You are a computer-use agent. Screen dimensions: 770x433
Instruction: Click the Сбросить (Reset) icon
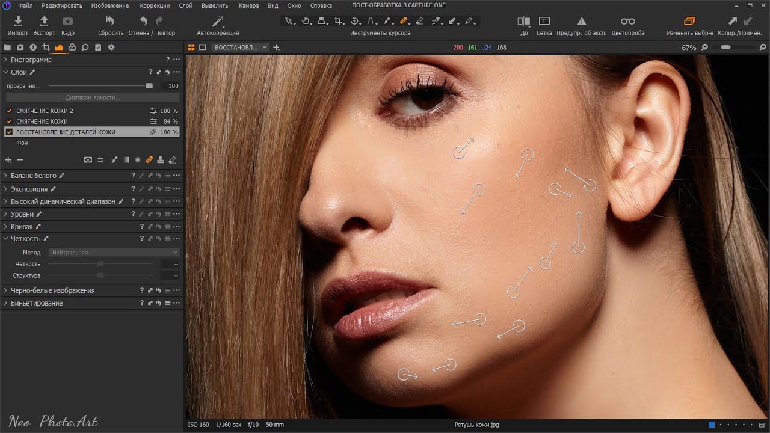coord(110,22)
